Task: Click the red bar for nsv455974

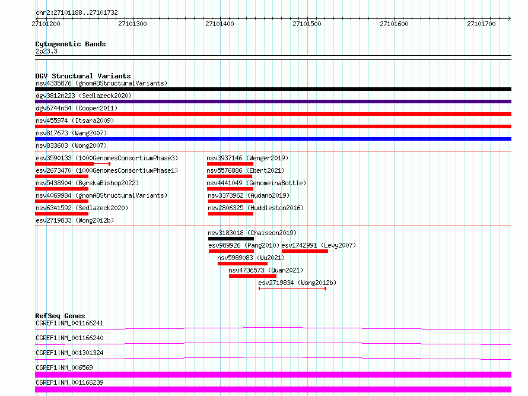Action: [x=273, y=126]
